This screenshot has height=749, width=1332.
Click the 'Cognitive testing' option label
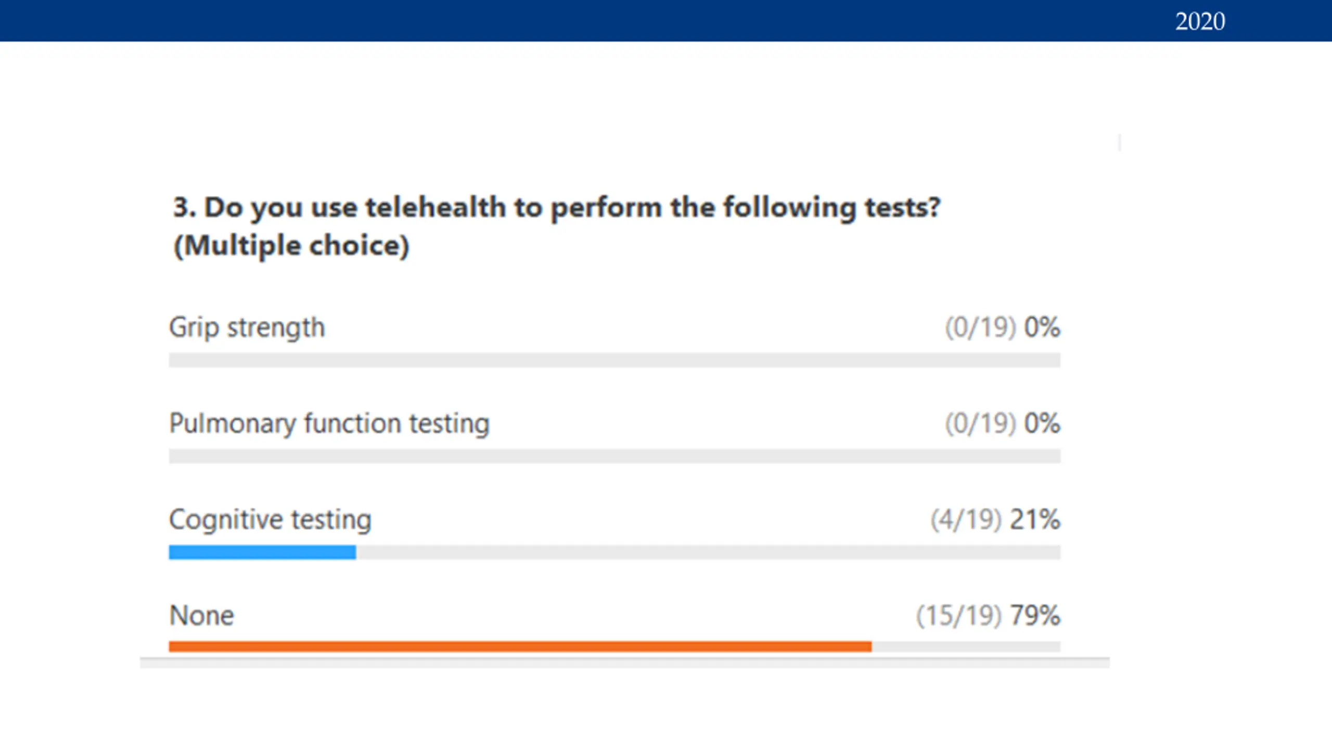pos(270,520)
